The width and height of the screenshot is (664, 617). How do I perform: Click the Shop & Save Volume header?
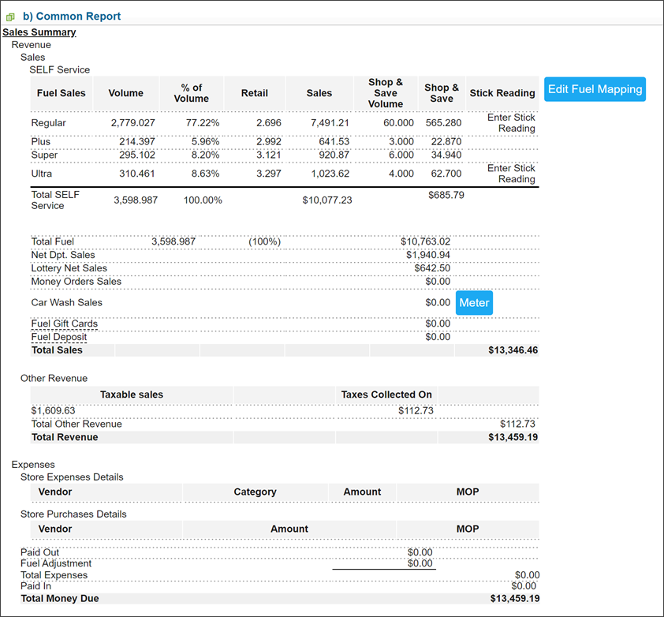385,93
